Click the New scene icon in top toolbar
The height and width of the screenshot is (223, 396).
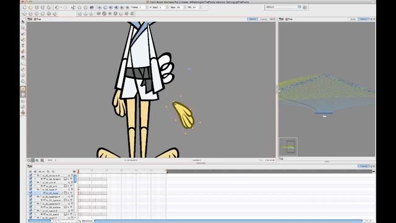point(25,7)
